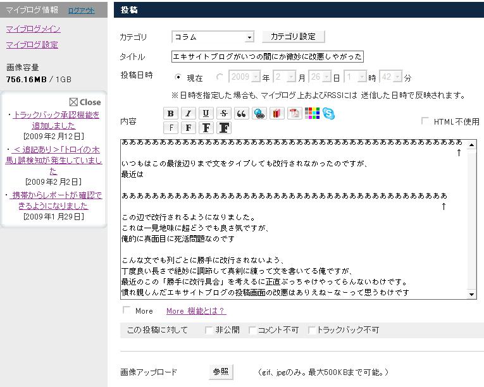Select the second, bold F font size button
This screenshot has height=387, width=484.
(189, 128)
